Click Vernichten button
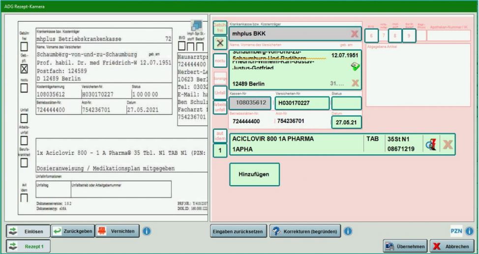479x254 pixels. point(118,231)
